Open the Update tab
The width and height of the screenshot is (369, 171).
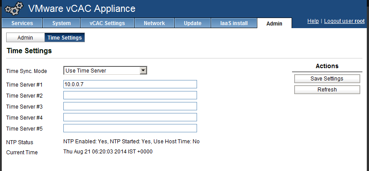(x=193, y=23)
